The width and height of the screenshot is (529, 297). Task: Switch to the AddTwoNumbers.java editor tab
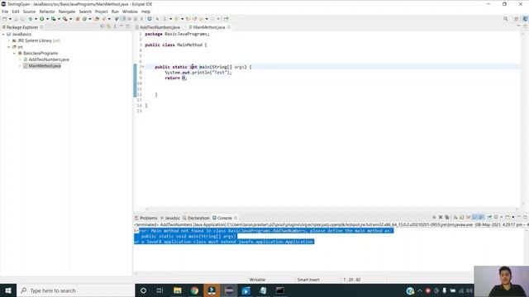158,27
